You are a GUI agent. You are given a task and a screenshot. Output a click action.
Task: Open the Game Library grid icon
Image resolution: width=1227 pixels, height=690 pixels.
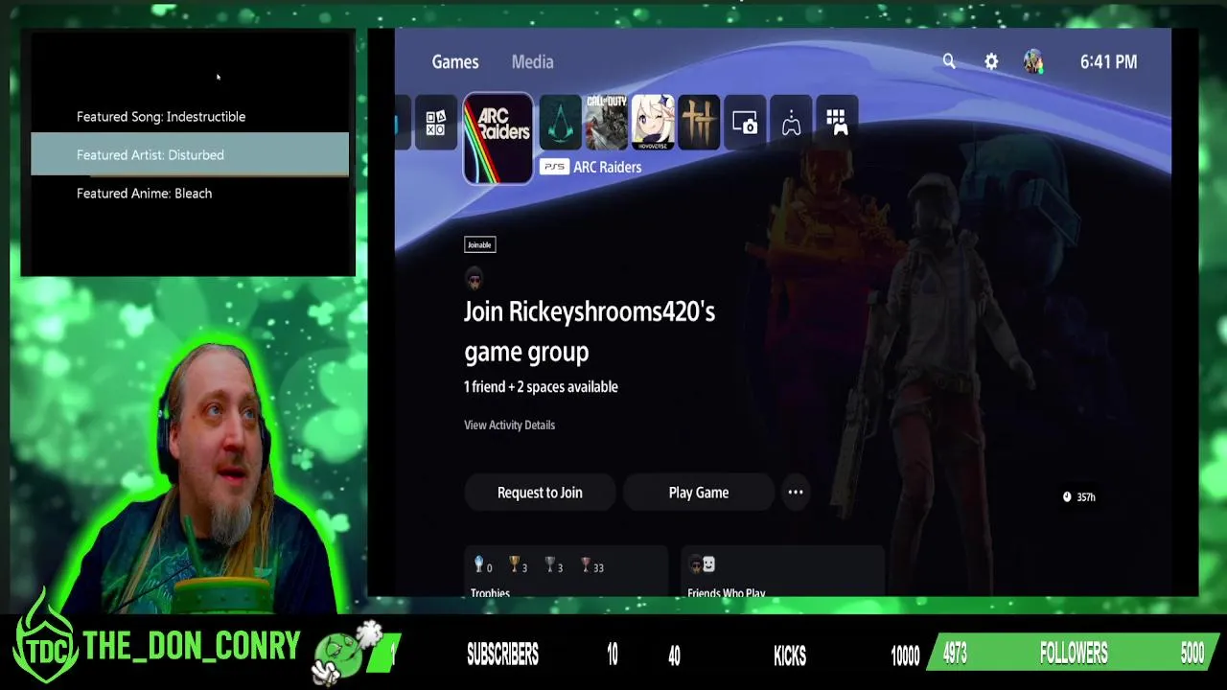point(837,123)
